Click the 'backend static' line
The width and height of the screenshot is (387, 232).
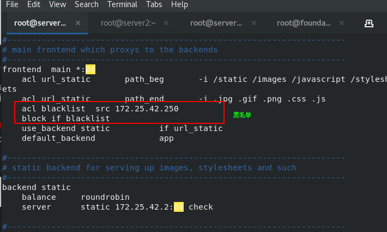(x=37, y=187)
